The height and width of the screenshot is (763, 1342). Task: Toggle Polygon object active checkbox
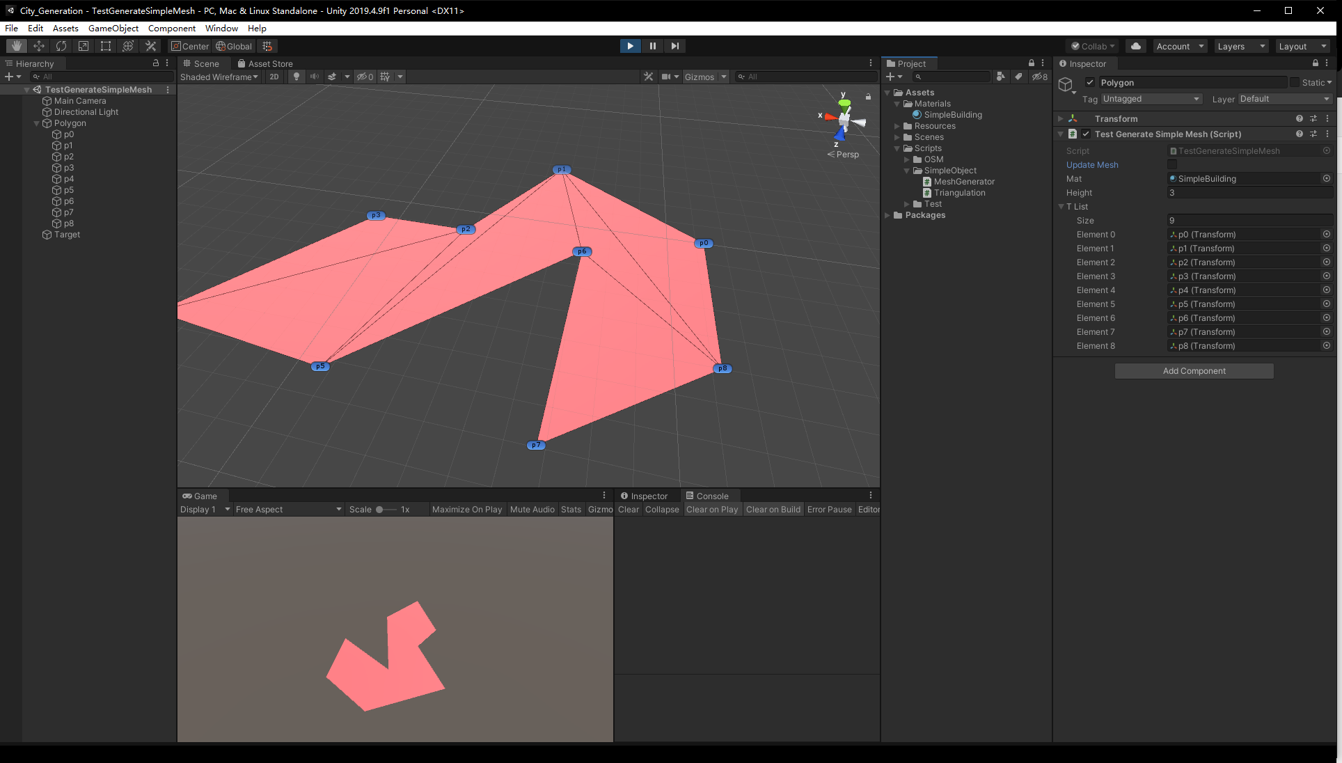[x=1090, y=82]
